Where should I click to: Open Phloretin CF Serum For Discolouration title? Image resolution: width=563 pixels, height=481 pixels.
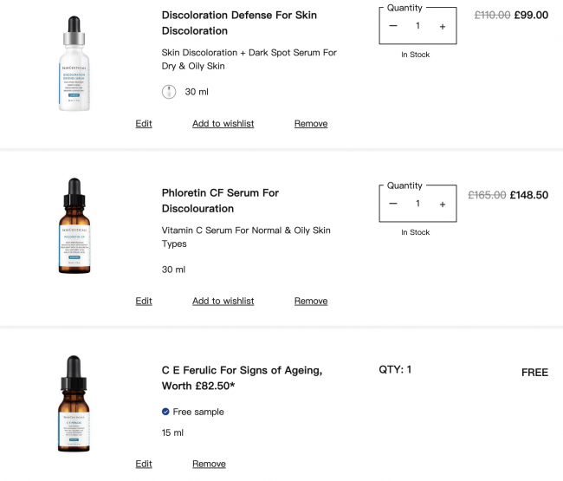point(220,201)
